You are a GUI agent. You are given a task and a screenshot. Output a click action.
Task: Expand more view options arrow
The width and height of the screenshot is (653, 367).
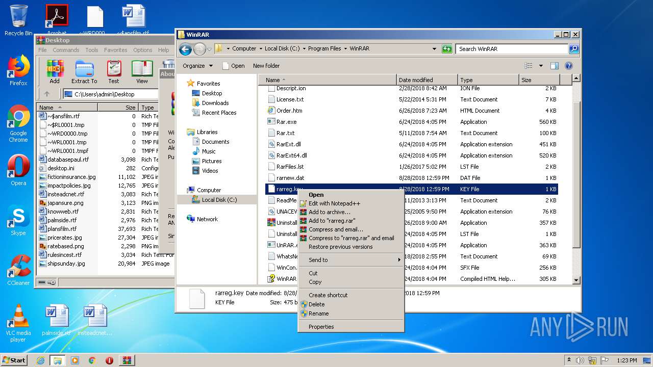(x=541, y=66)
